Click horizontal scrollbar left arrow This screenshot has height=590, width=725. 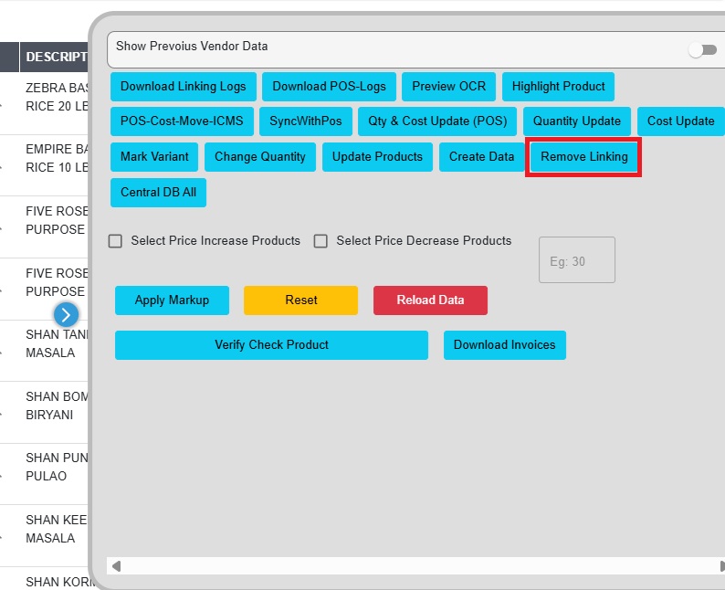point(116,566)
